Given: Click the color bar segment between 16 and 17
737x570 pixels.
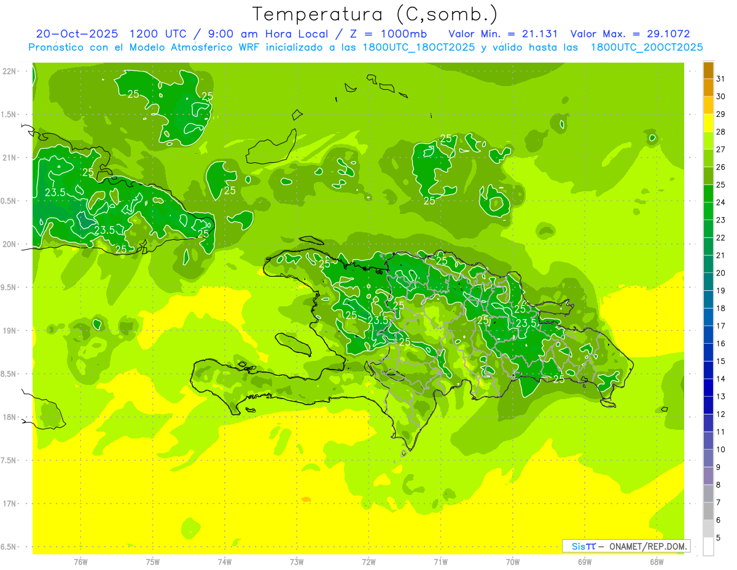Looking at the screenshot, I should [x=708, y=334].
